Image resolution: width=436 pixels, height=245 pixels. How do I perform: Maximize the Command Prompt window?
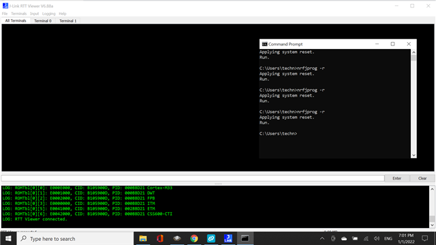(392, 44)
